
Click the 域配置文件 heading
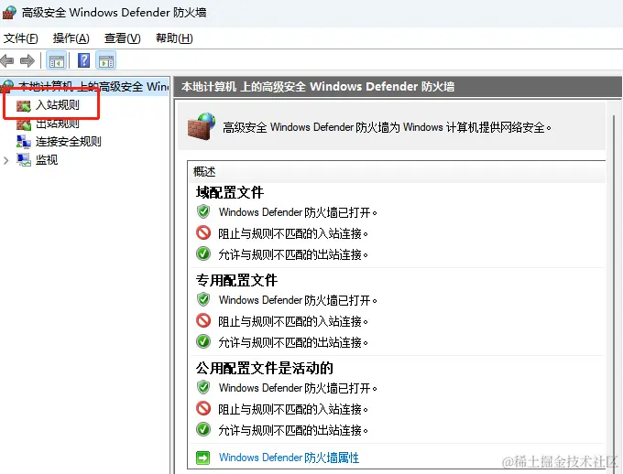230,192
